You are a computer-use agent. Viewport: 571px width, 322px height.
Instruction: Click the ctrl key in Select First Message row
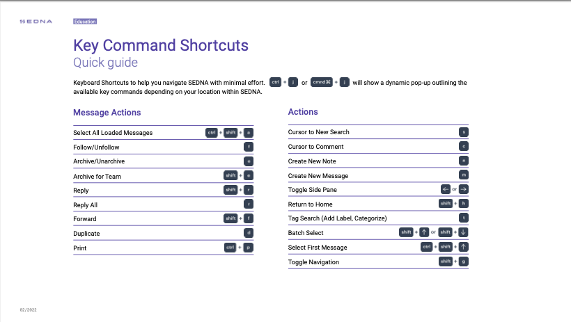point(426,247)
